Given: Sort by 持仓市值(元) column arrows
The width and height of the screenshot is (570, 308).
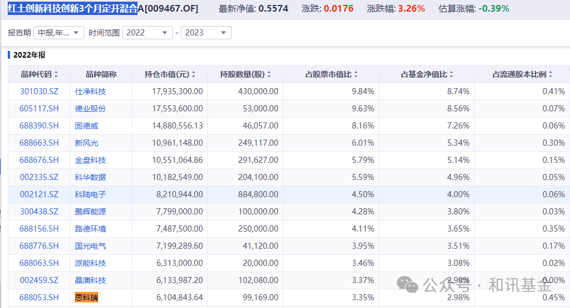Looking at the screenshot, I should tap(194, 74).
